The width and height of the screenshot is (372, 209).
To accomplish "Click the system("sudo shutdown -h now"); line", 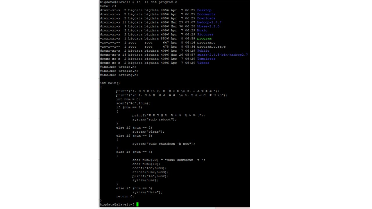I will 164,144.
